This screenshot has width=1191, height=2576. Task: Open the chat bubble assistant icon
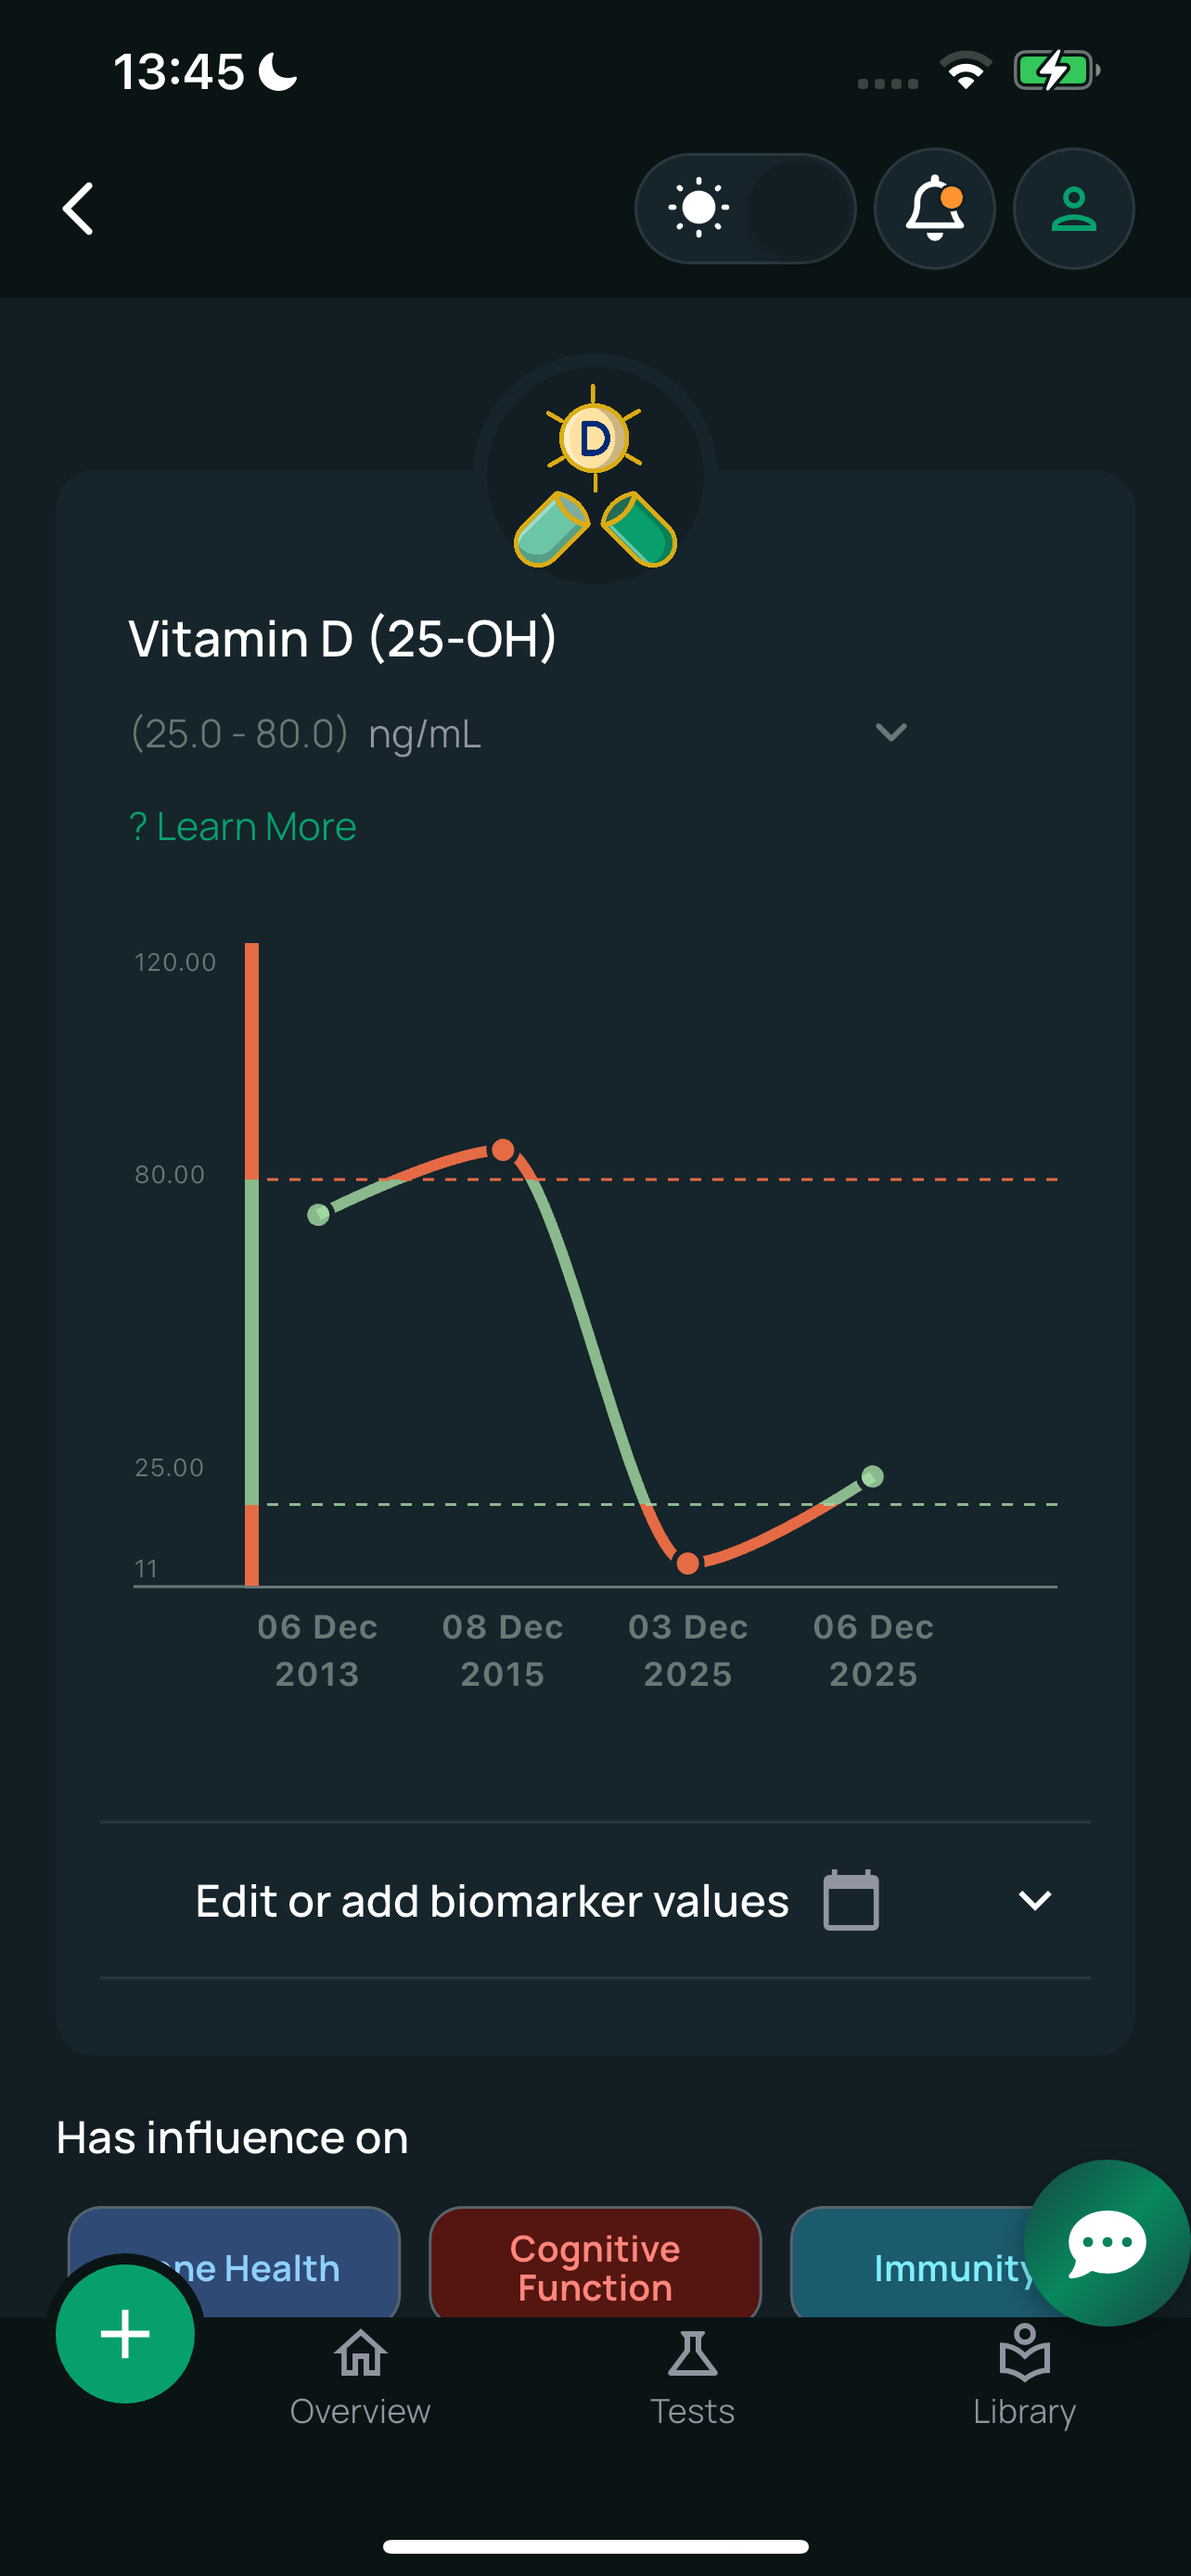click(1106, 2243)
